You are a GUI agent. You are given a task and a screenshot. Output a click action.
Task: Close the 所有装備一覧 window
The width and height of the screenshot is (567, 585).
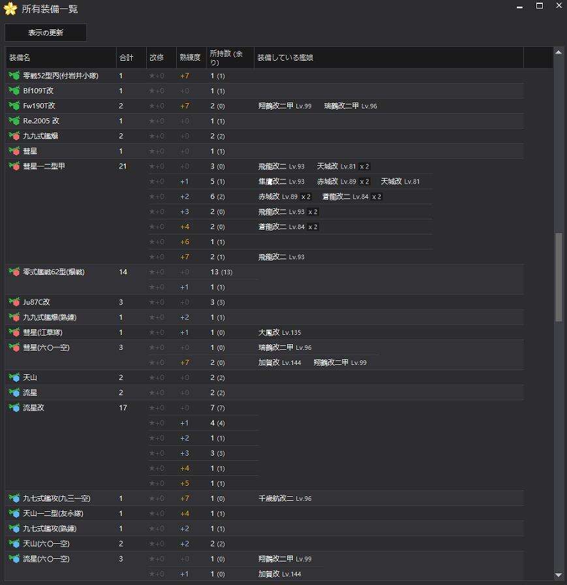[559, 6]
